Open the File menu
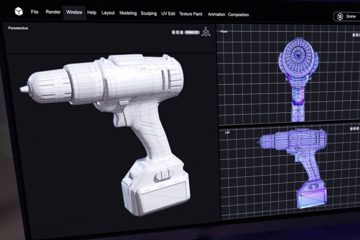The height and width of the screenshot is (240, 360). point(35,12)
